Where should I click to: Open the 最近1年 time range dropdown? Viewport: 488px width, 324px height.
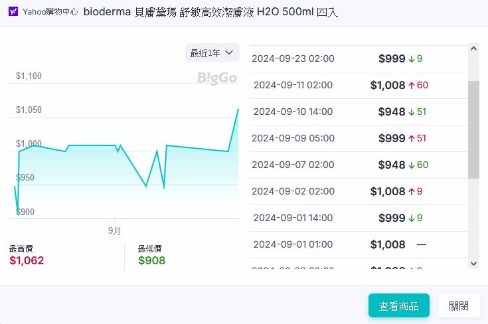(x=212, y=52)
